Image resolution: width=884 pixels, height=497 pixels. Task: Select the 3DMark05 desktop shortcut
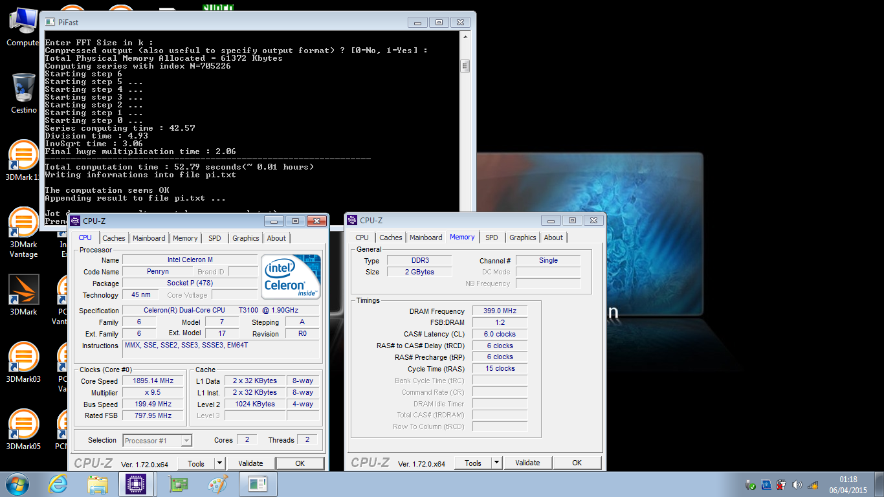[x=23, y=430]
